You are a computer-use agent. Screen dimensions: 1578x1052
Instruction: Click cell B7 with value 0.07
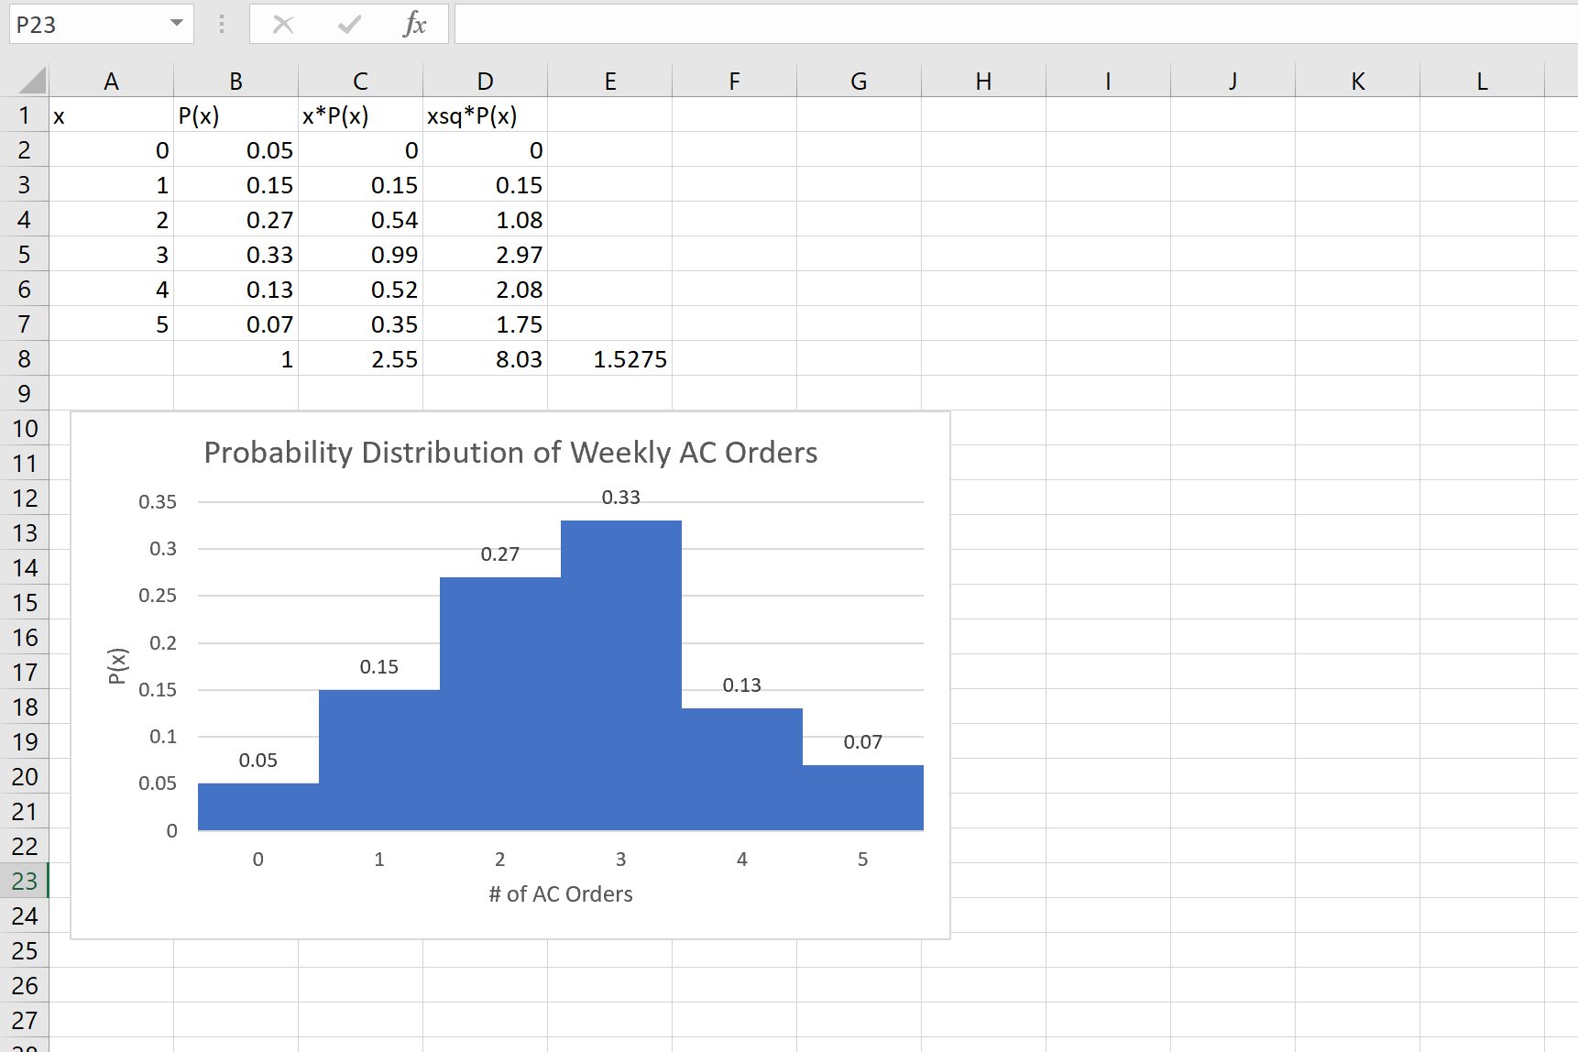coord(236,324)
